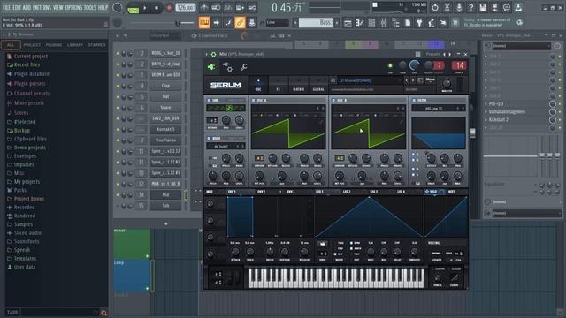Toggle the NOISE oscillator enable switch
This screenshot has height=318, width=566.
pos(209,139)
